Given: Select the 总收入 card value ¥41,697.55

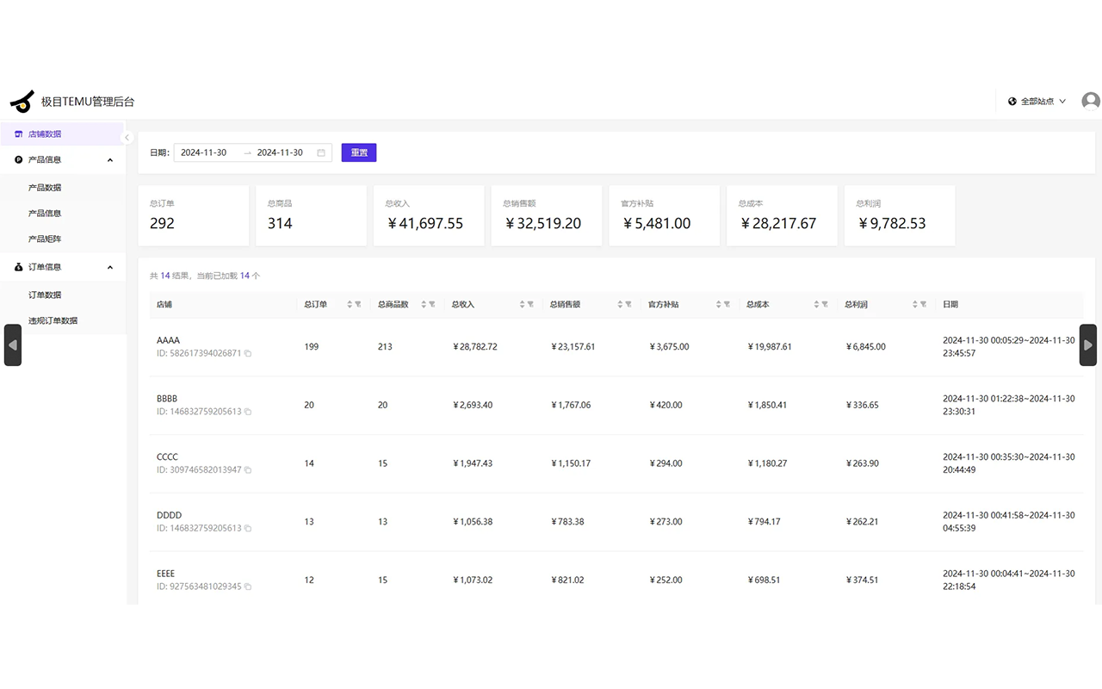Looking at the screenshot, I should coord(424,224).
